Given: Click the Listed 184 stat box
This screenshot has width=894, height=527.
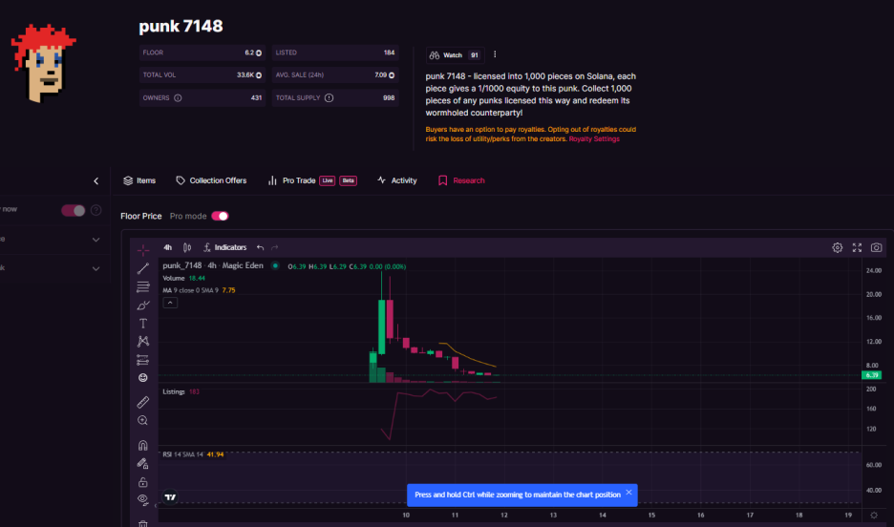Looking at the screenshot, I should click(x=334, y=53).
